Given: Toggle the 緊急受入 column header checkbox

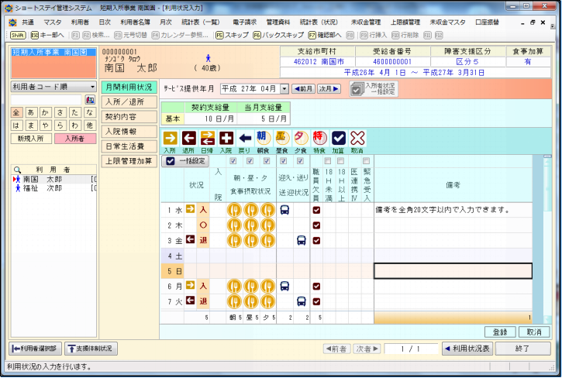Looking at the screenshot, I should point(367,161).
